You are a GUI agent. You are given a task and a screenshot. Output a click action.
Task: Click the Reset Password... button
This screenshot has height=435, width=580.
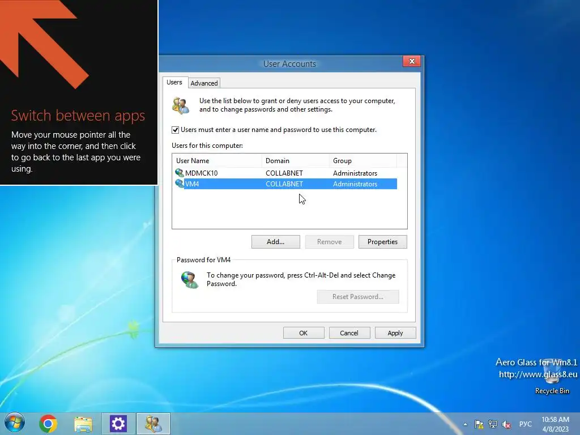tap(358, 297)
